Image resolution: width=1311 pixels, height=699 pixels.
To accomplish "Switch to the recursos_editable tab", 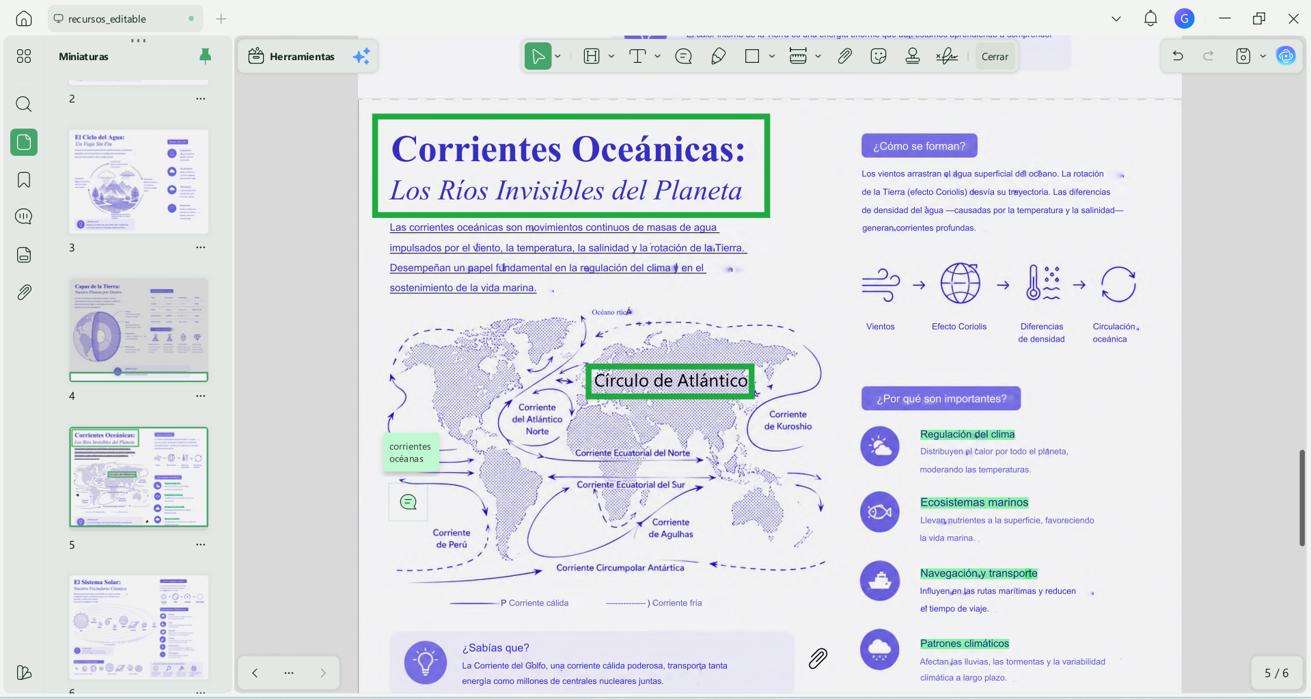I will (126, 18).
